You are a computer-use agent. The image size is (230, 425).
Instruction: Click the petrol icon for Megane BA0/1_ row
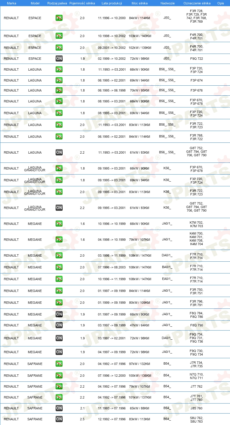pyautogui.click(x=59, y=267)
